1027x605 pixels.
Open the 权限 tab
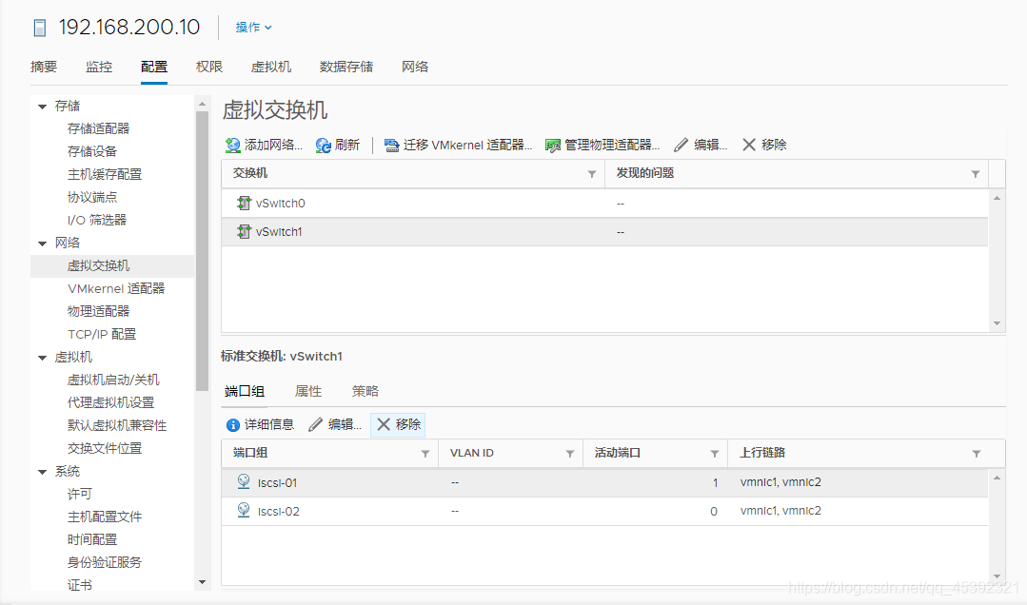(209, 67)
